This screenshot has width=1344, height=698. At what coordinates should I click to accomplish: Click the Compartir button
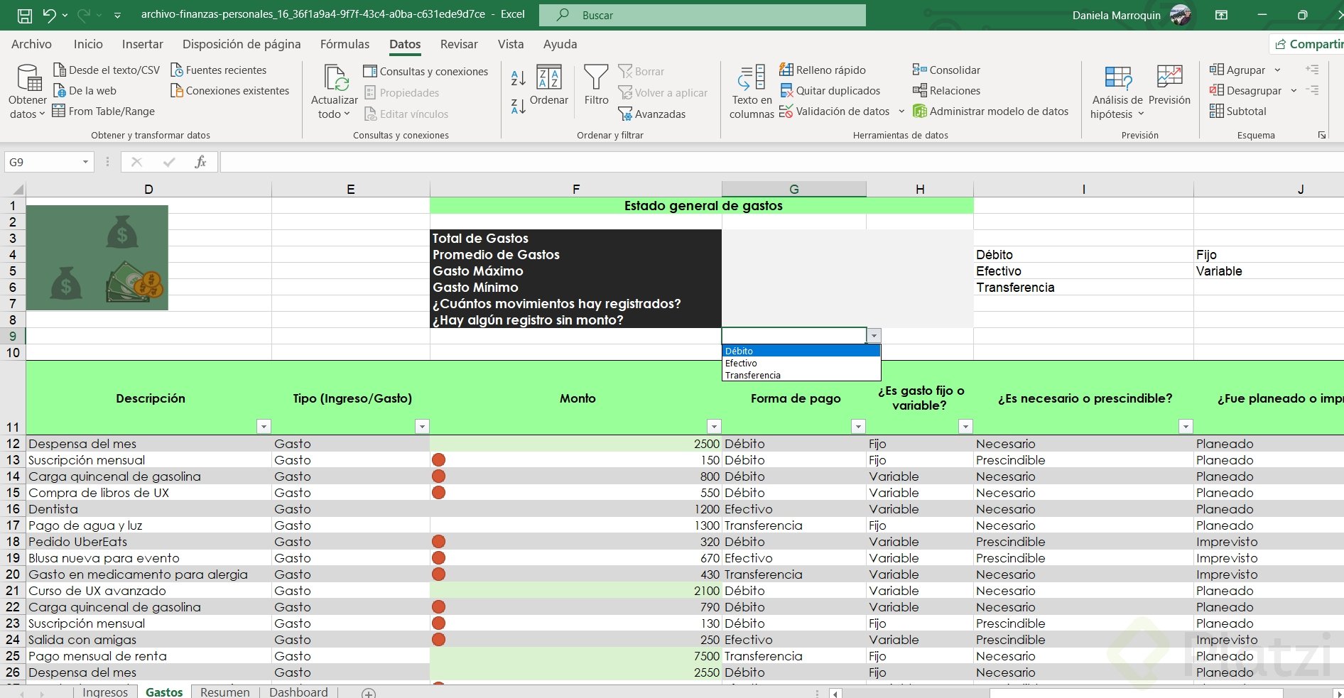point(1308,44)
